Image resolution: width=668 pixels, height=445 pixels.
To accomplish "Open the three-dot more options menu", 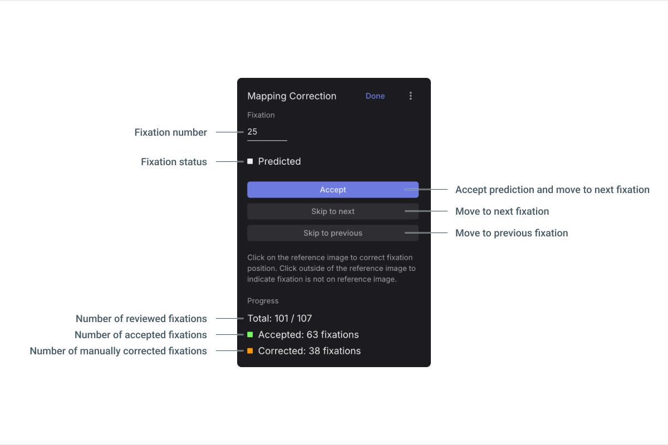I will coord(411,96).
